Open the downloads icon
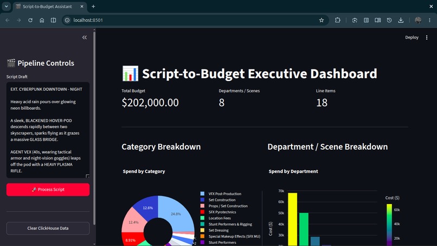Viewport: 437px width, 246px height. [x=401, y=20]
